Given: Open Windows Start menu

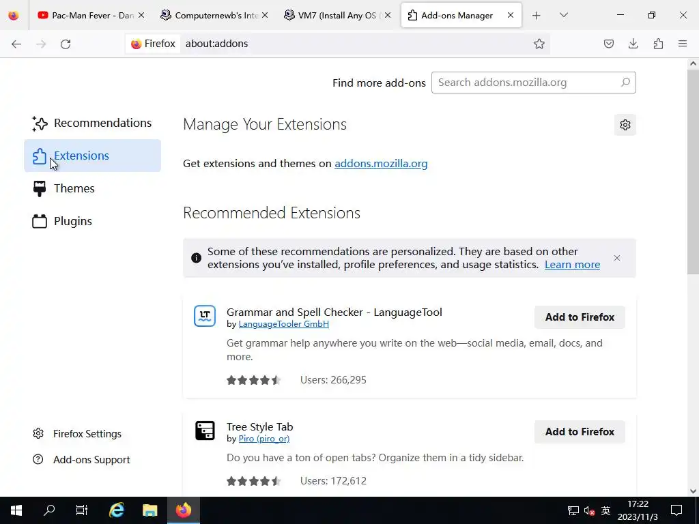Looking at the screenshot, I should [16, 510].
